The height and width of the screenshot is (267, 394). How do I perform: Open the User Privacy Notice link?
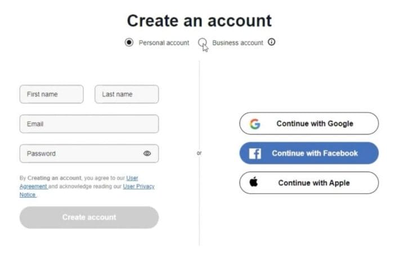click(138, 186)
